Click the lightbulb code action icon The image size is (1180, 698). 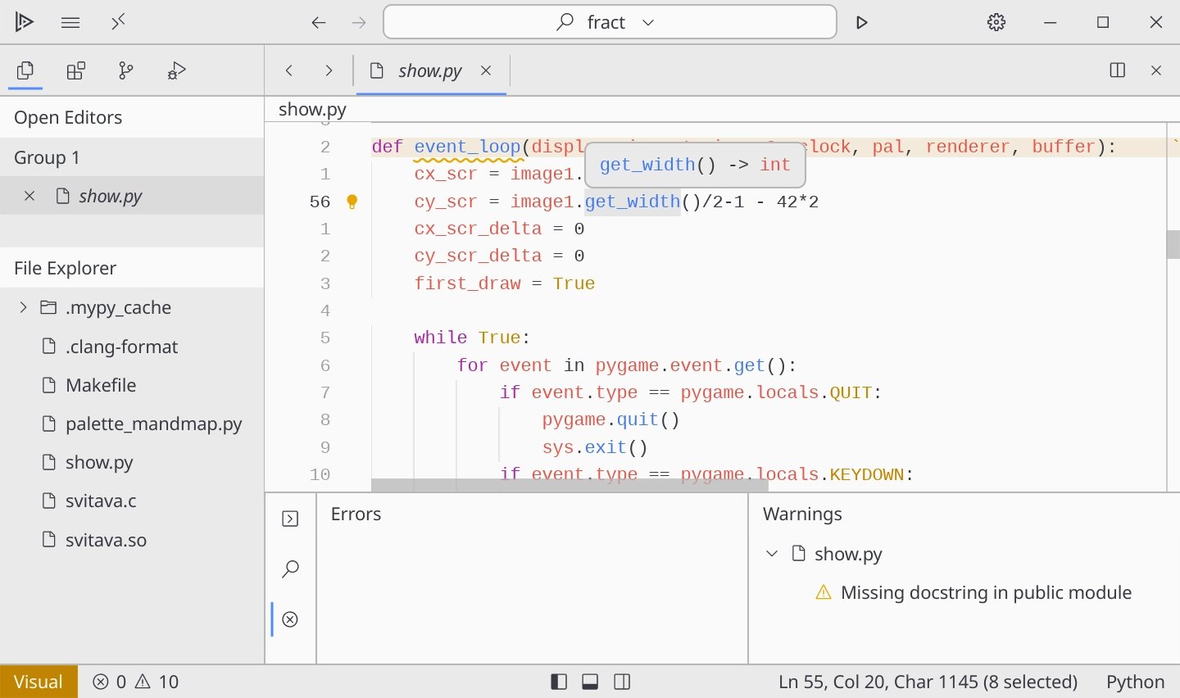pos(352,202)
